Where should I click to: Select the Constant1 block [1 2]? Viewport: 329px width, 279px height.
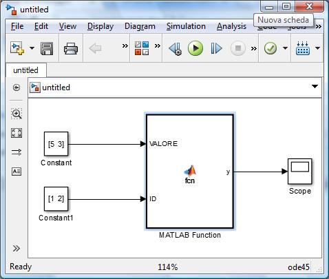(x=56, y=198)
